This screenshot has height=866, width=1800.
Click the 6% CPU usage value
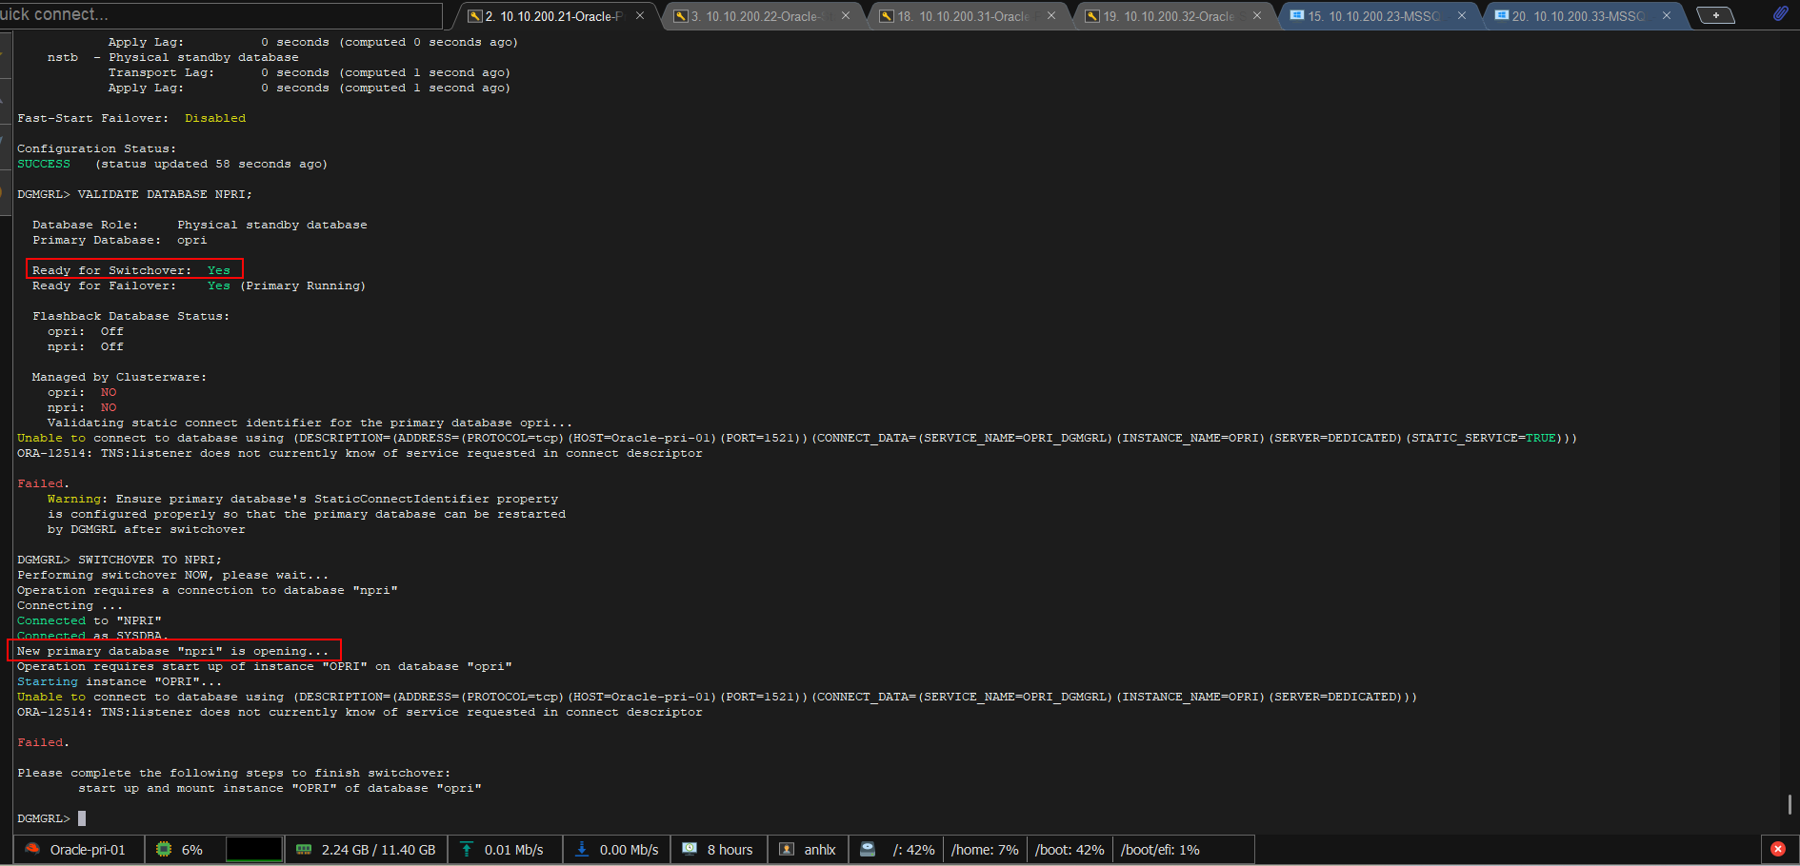point(192,850)
